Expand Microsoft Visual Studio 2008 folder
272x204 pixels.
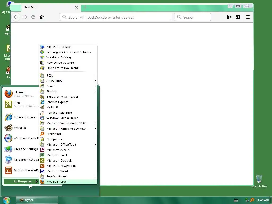coord(68,123)
